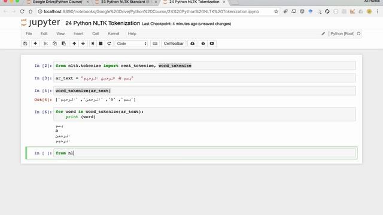Open the cell type Code dropdown

(x=132, y=44)
